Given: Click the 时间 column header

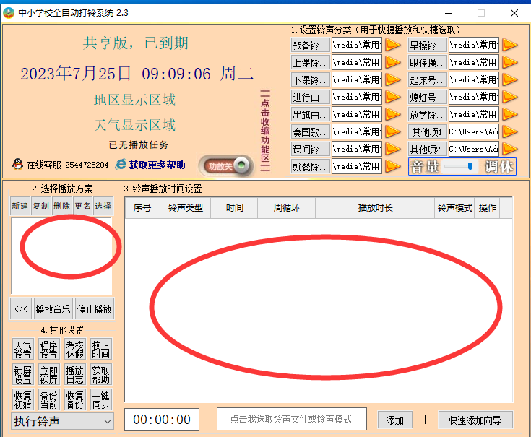Looking at the screenshot, I should (x=234, y=208).
